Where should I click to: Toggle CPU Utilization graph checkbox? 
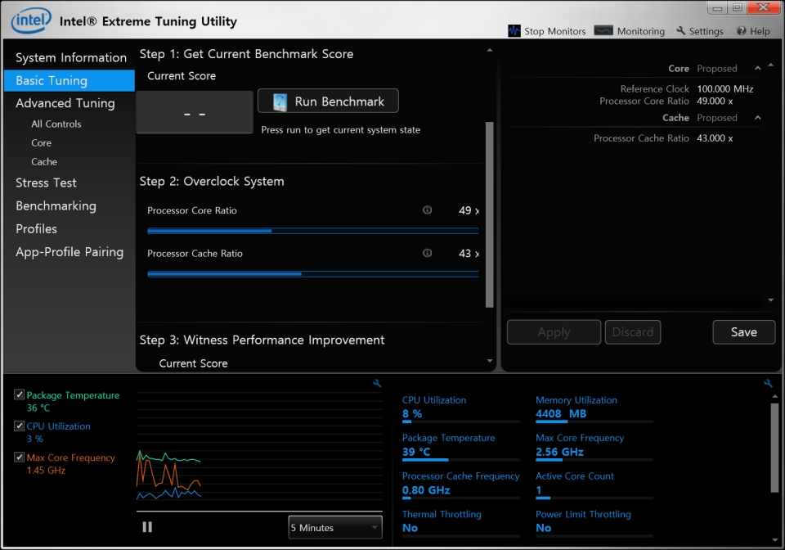coord(19,426)
